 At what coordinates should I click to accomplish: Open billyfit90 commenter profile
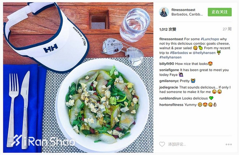[167, 64]
